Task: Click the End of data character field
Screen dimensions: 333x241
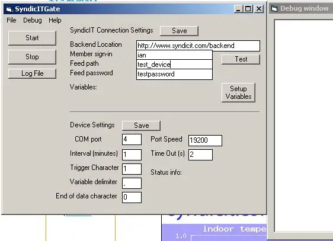Action: coord(132,198)
